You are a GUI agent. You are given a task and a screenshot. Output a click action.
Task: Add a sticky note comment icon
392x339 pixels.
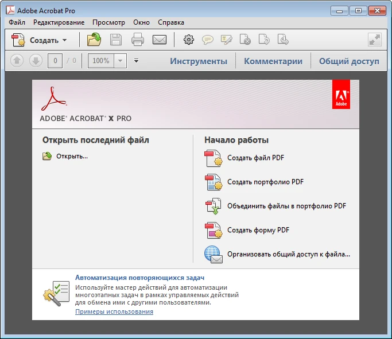coord(207,40)
